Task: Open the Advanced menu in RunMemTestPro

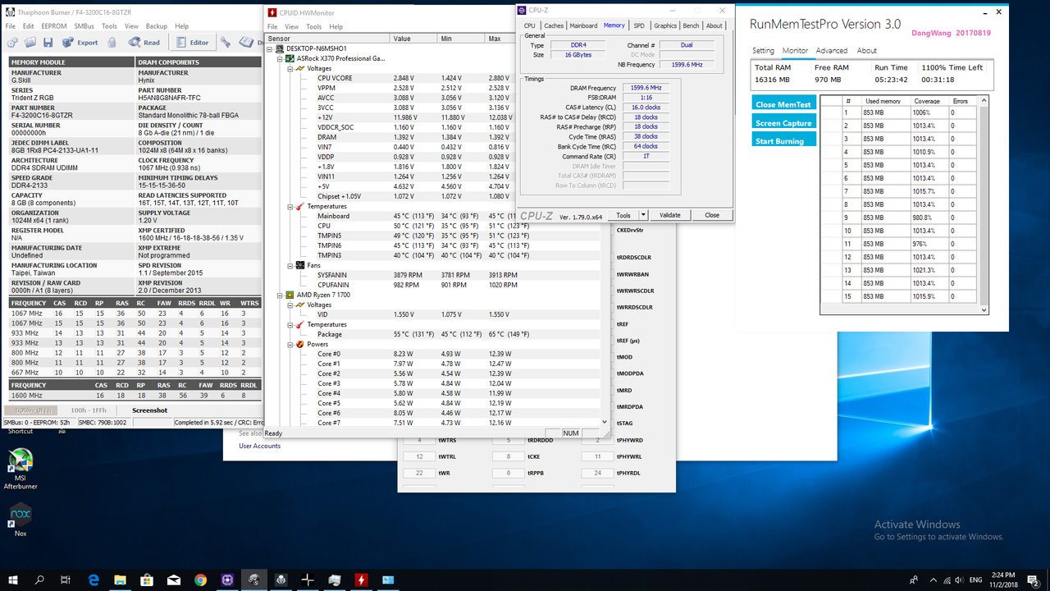Action: tap(832, 51)
